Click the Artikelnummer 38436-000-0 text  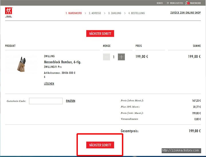click(60, 73)
